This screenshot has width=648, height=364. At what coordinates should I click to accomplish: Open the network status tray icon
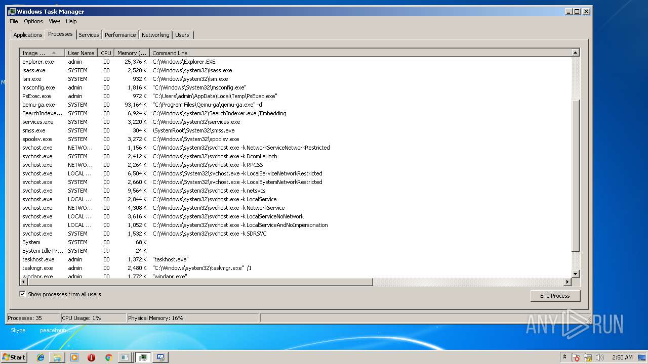pyautogui.click(x=588, y=357)
